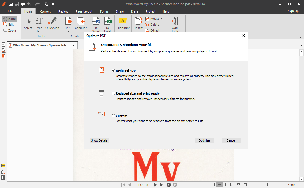
Task: Switch to facing pages view
Action: pyautogui.click(x=226, y=185)
